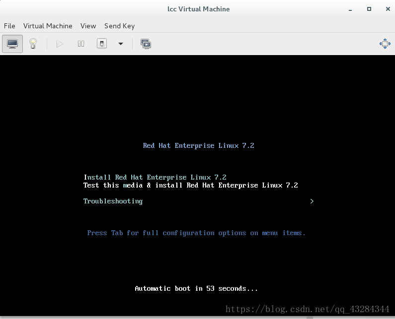Click the Press Tab configuration hint text
Viewport: 395px width, 319px height.
point(196,233)
